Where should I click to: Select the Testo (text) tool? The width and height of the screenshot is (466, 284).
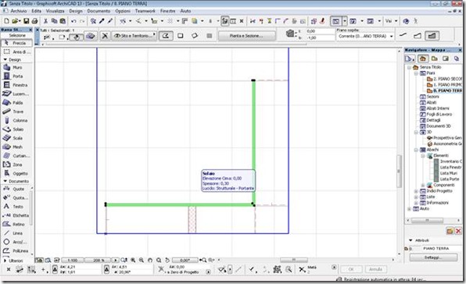tap(16, 206)
